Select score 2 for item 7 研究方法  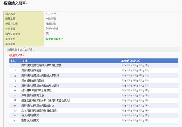point(129,95)
